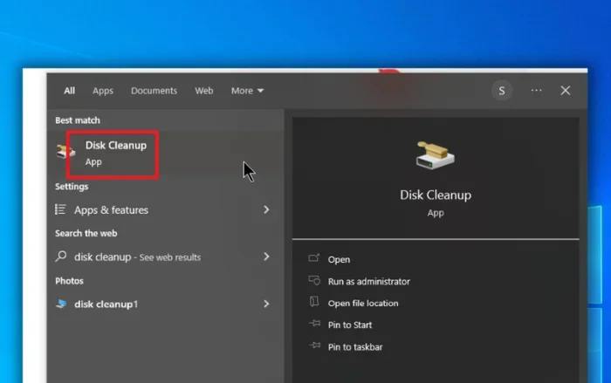Close the search panel with X
Image resolution: width=611 pixels, height=383 pixels.
(565, 91)
